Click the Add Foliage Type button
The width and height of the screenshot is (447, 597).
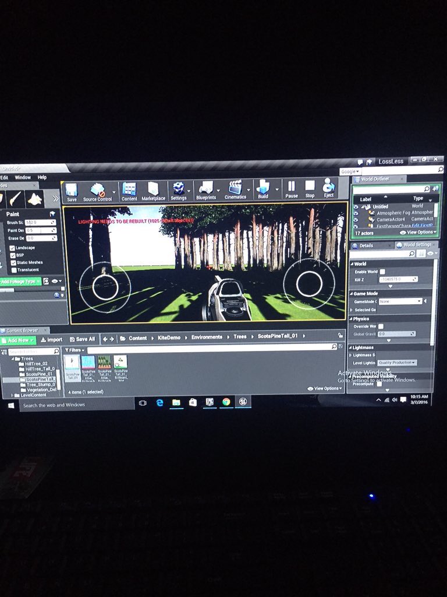[19, 282]
